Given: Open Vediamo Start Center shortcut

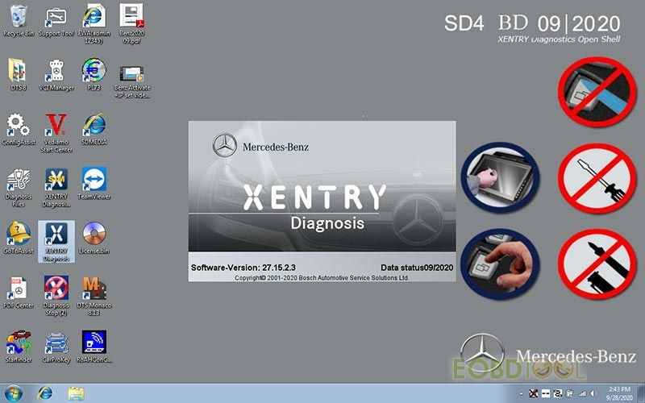Looking at the screenshot, I should 56,133.
